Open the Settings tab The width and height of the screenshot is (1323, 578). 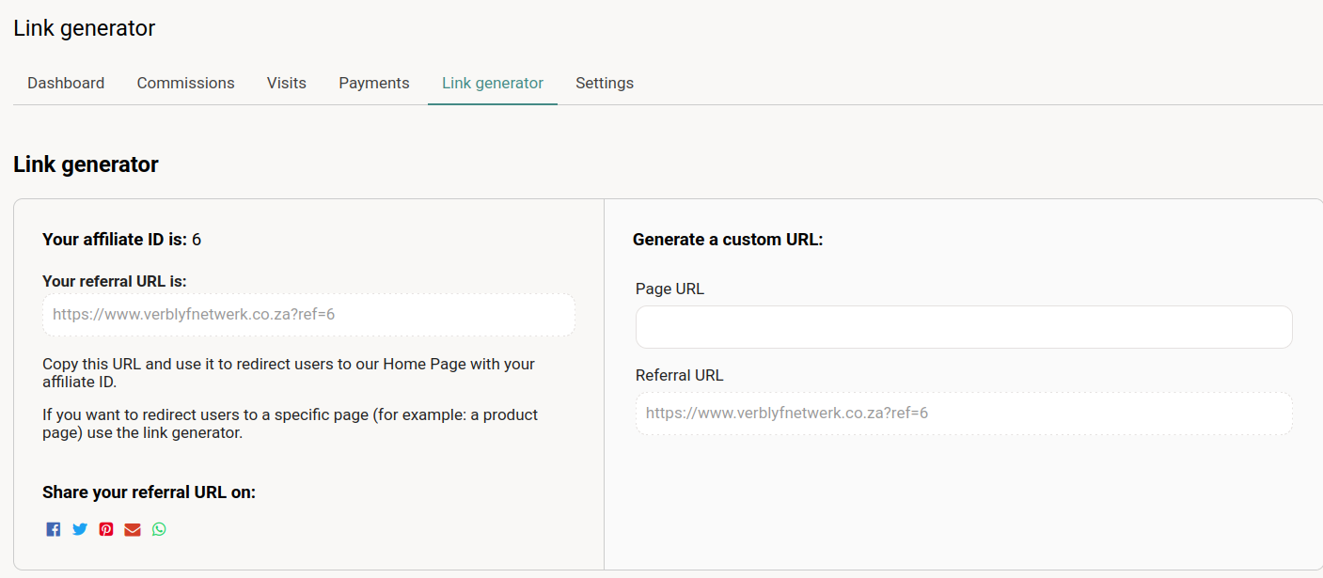pos(605,83)
